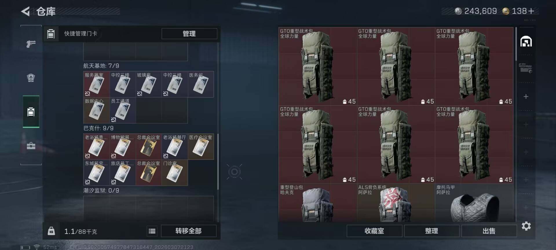This screenshot has width=556, height=250.
Task: Select the 服务器室 keycard
Action: click(96, 84)
